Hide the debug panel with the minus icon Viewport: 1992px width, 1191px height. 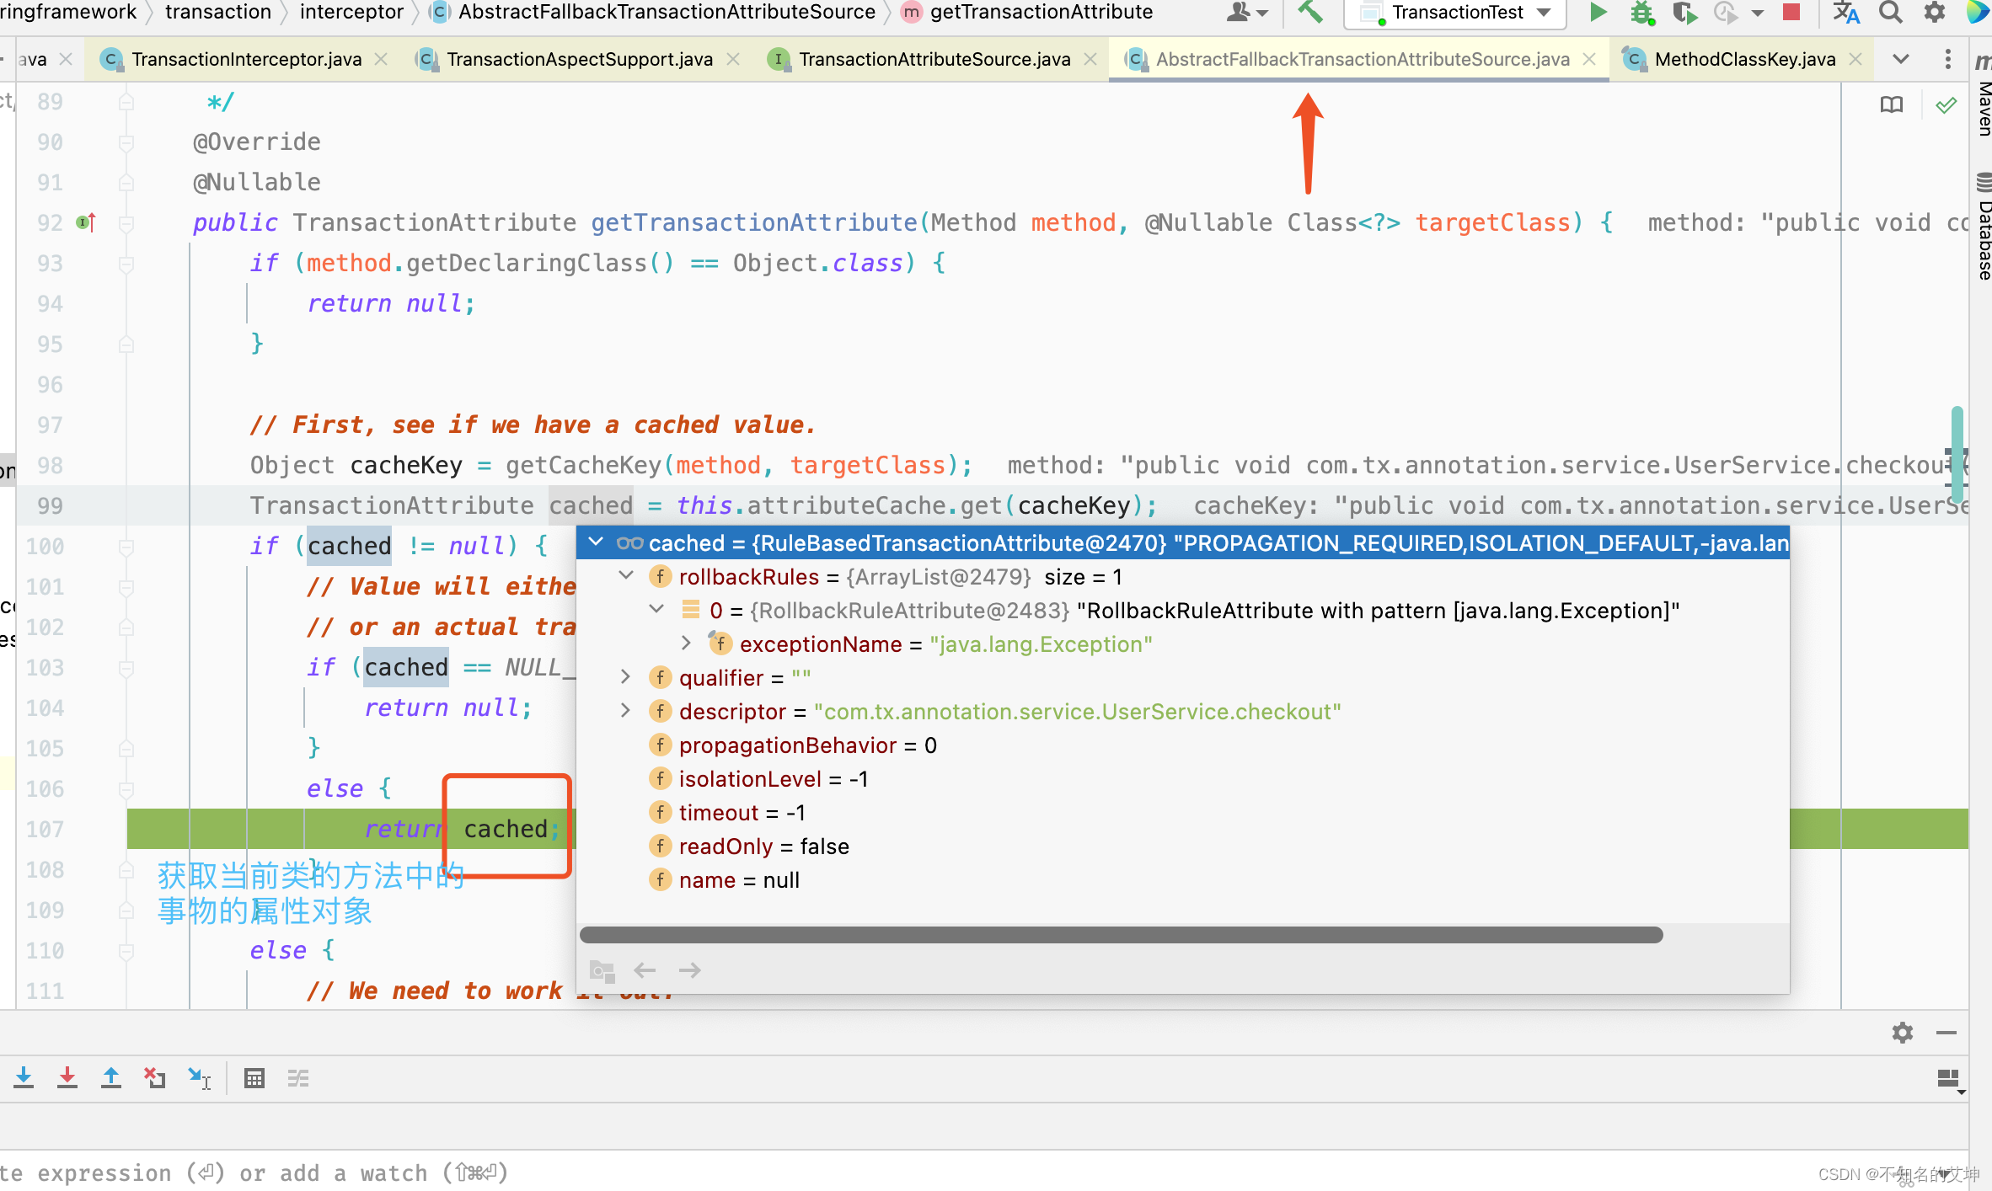point(1946,1033)
